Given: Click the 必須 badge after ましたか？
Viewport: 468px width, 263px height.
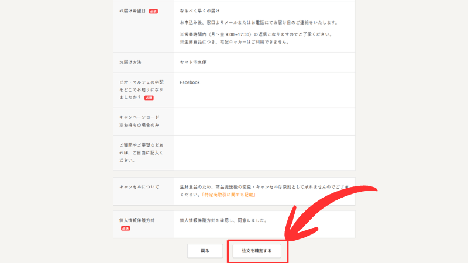Looking at the screenshot, I should tap(140, 98).
